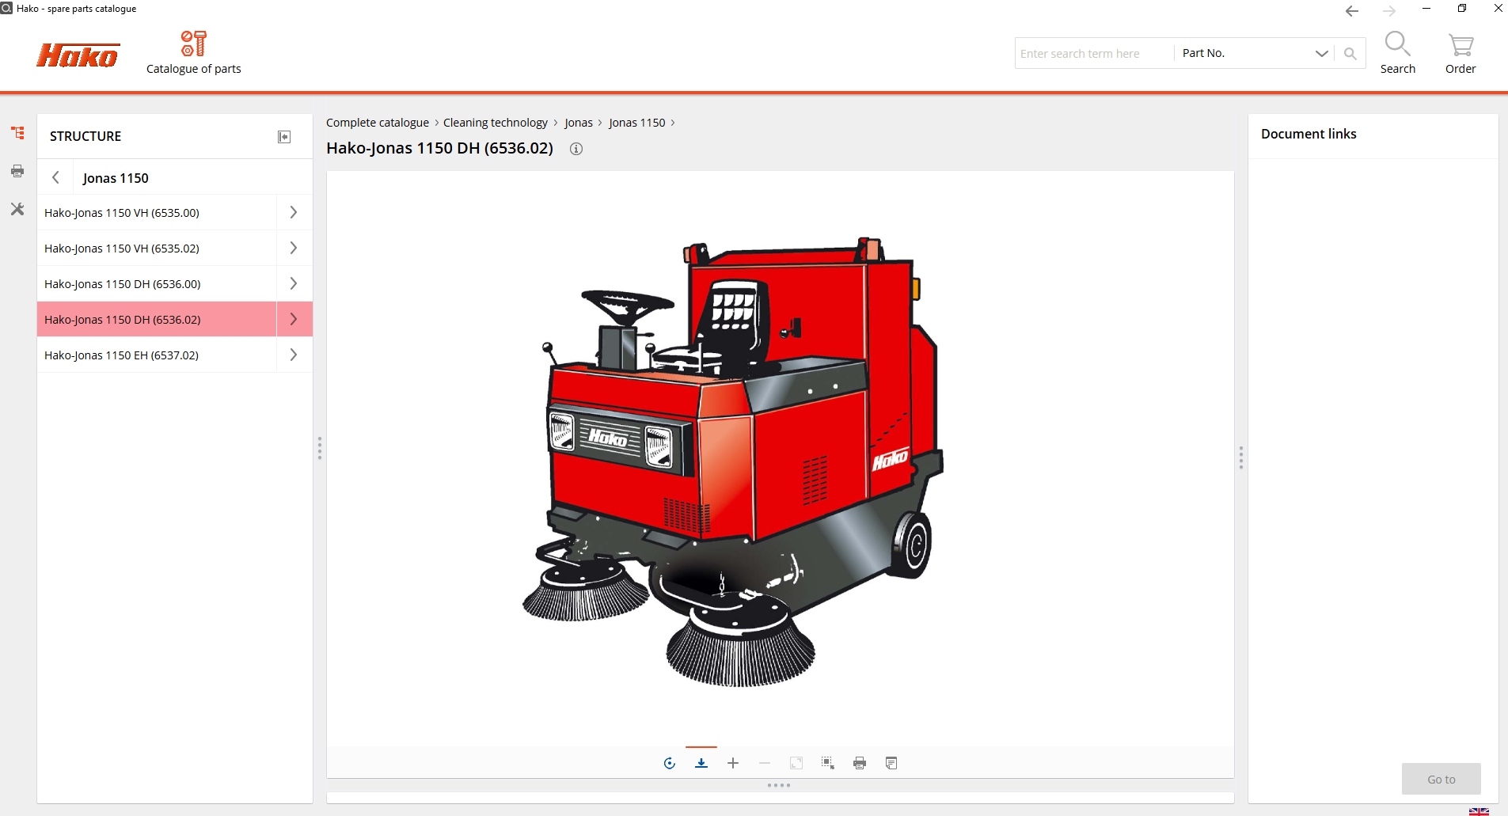Collapse the STRUCTURE panel
1508x816 pixels.
[284, 137]
